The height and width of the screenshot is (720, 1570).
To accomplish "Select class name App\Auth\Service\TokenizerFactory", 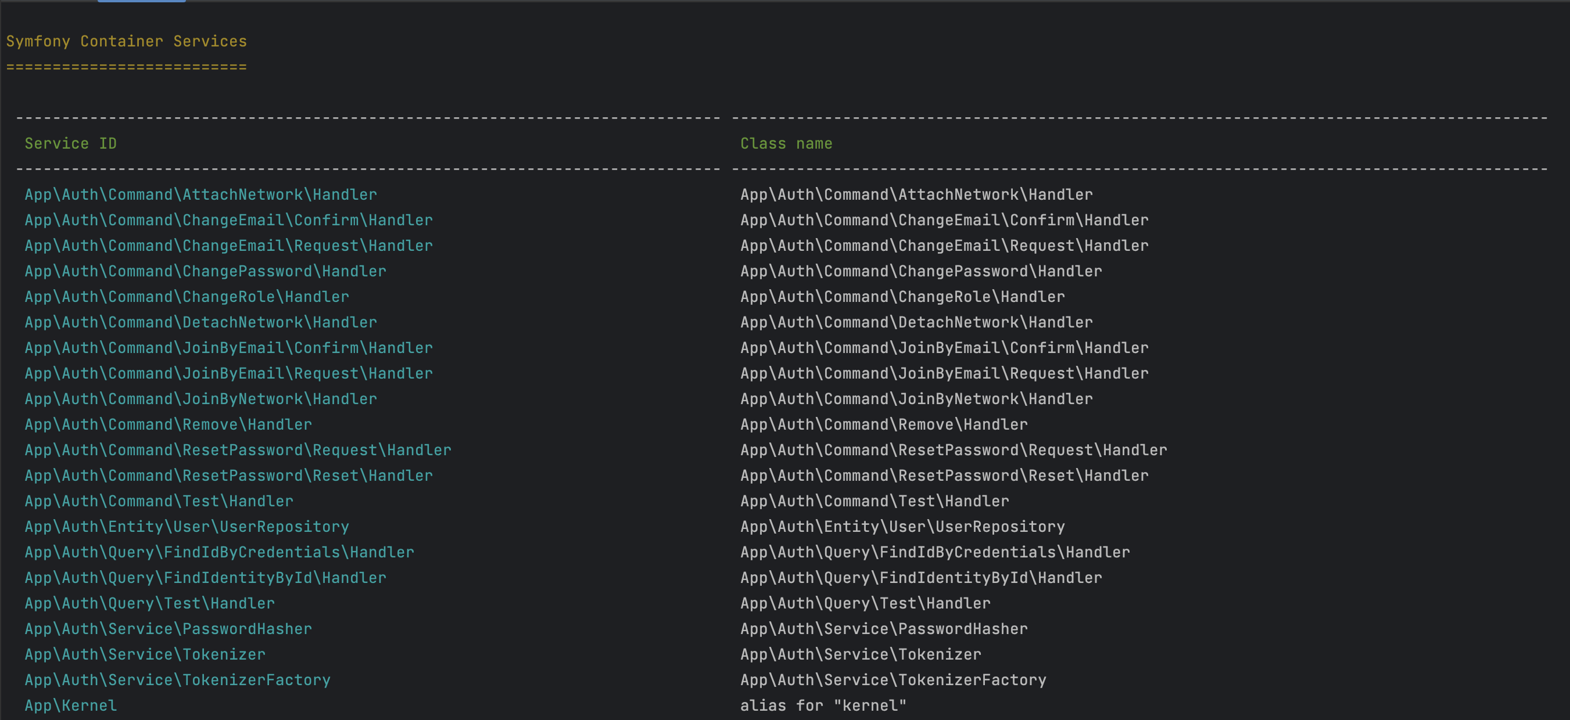I will pos(894,681).
